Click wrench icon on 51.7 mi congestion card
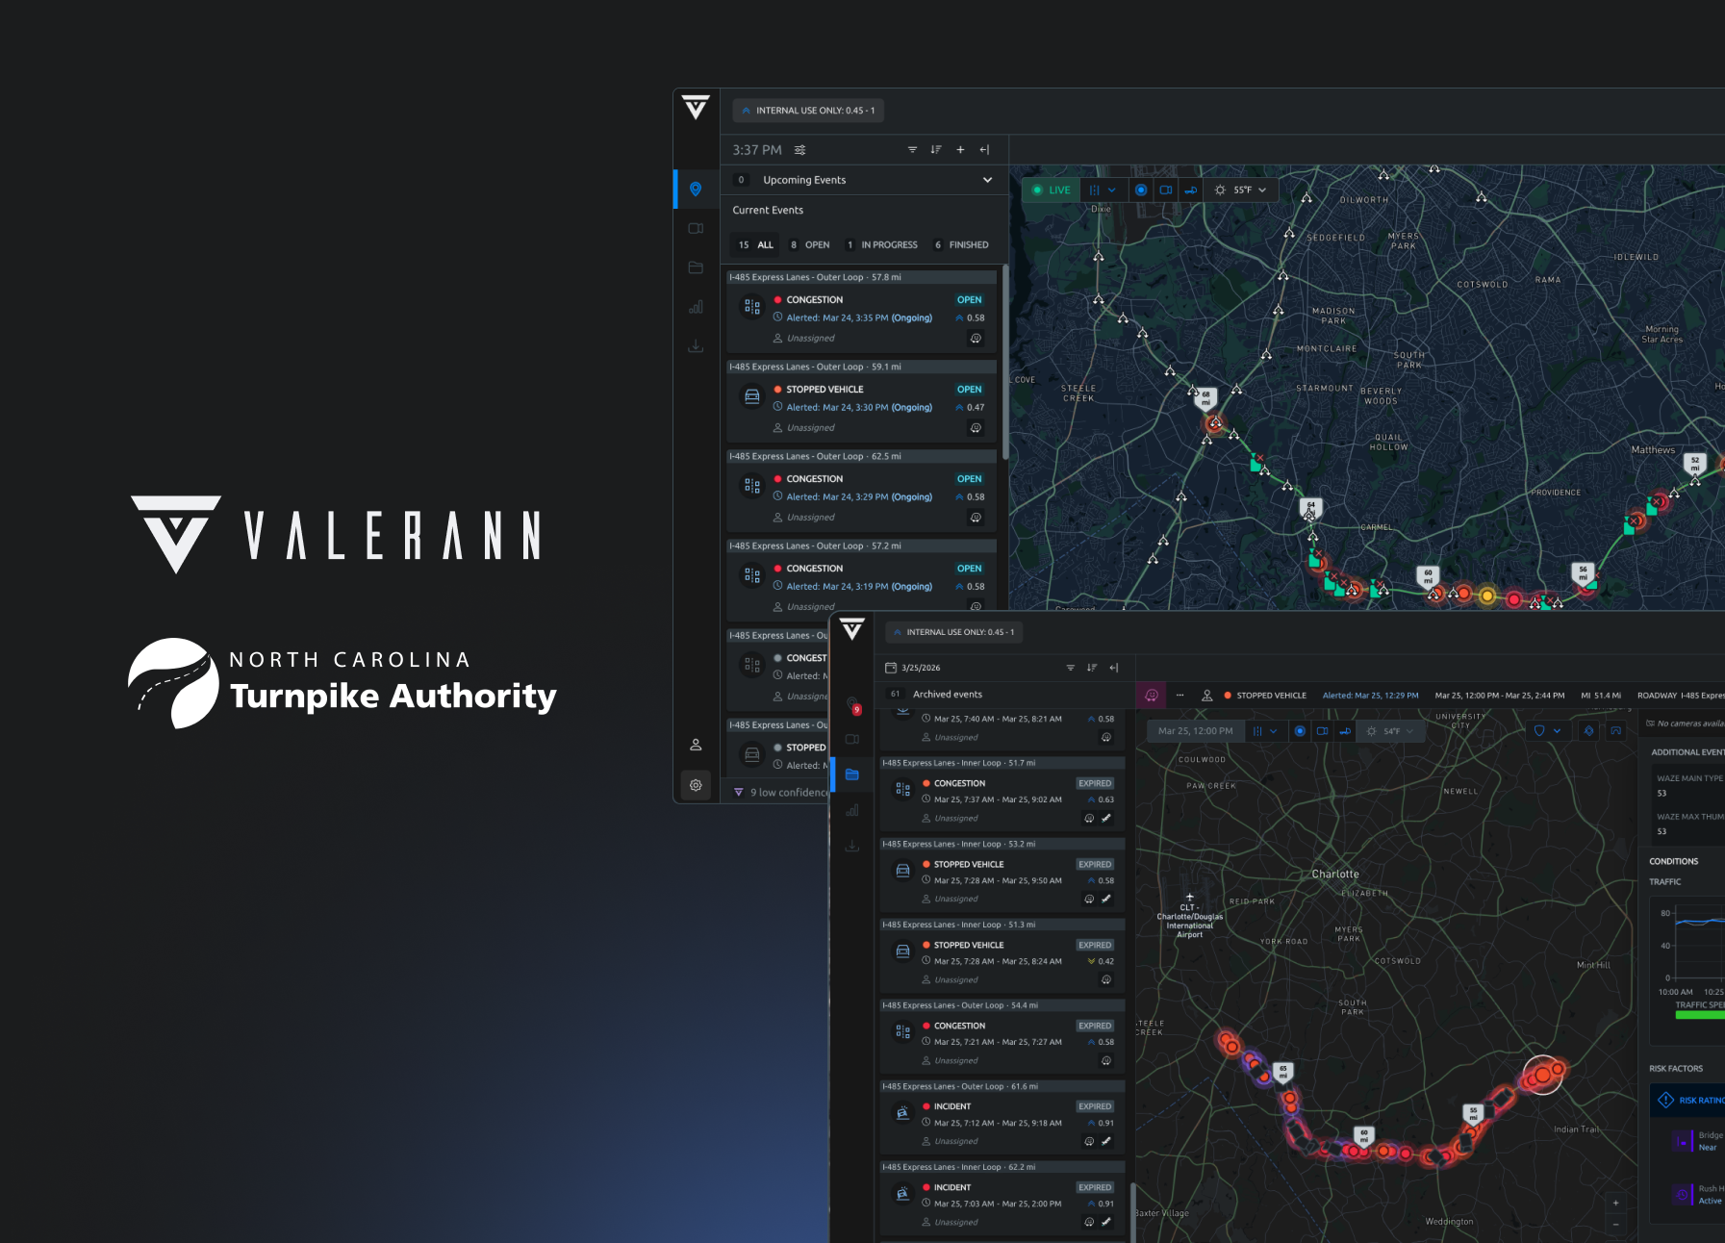The width and height of the screenshot is (1725, 1243). tap(1106, 819)
